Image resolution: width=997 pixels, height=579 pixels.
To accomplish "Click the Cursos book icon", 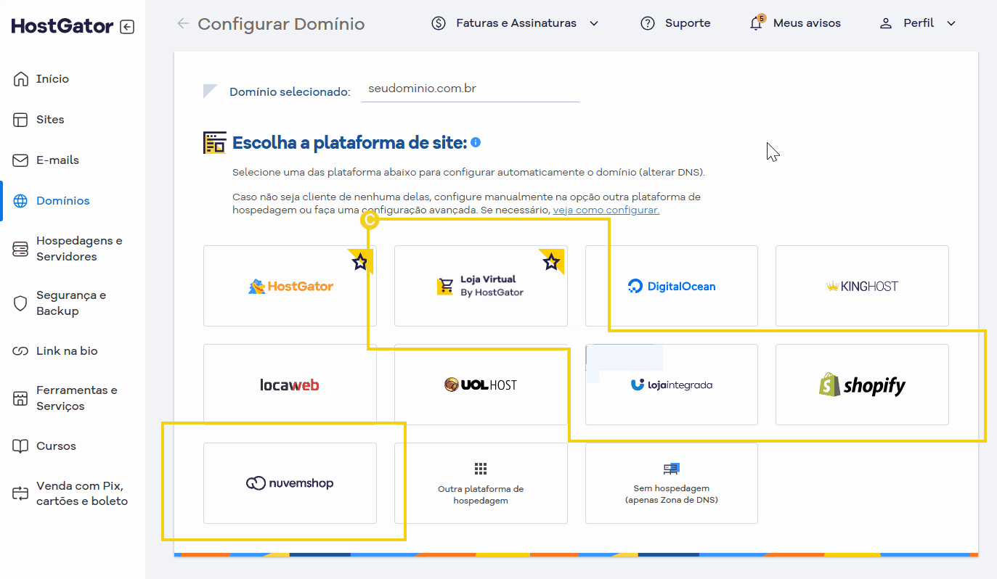I will tap(20, 446).
